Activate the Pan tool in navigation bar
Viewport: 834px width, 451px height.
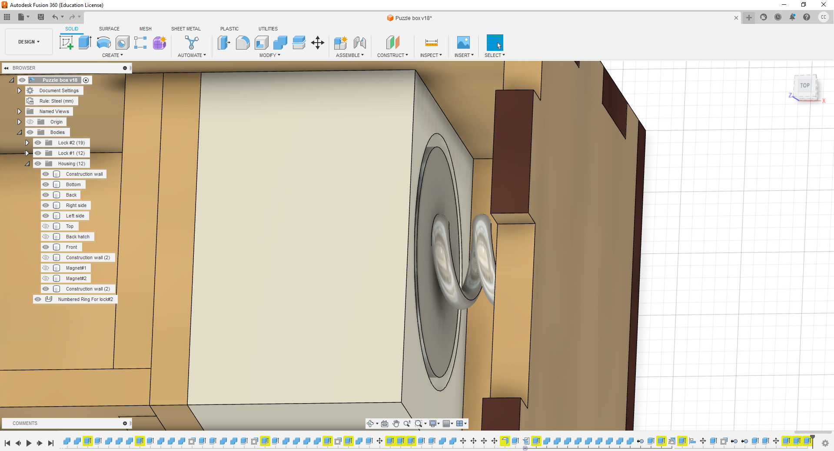click(395, 423)
